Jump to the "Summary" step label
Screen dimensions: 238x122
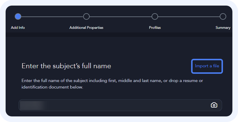[x=223, y=28]
